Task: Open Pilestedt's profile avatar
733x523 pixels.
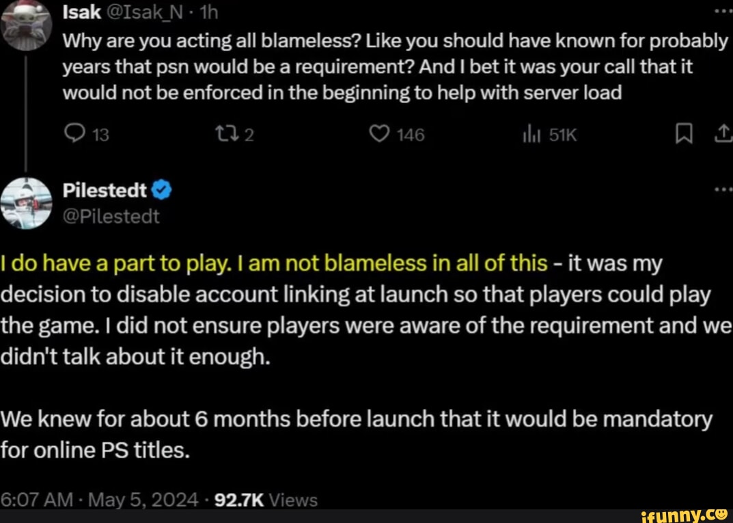Action: [x=25, y=202]
